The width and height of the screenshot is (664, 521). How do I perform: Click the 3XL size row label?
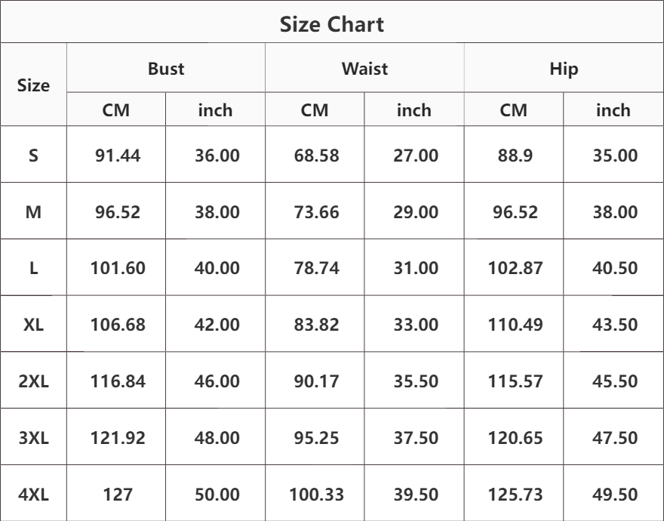[34, 439]
